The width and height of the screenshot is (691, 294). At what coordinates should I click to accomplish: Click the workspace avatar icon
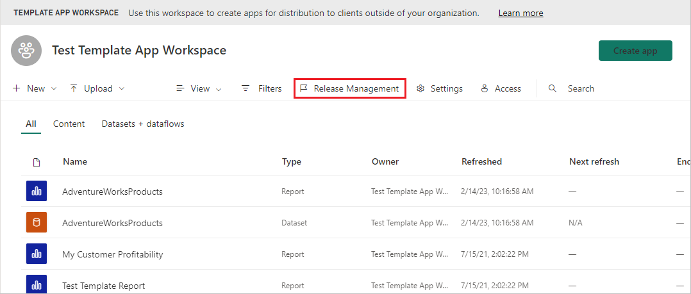(26, 51)
